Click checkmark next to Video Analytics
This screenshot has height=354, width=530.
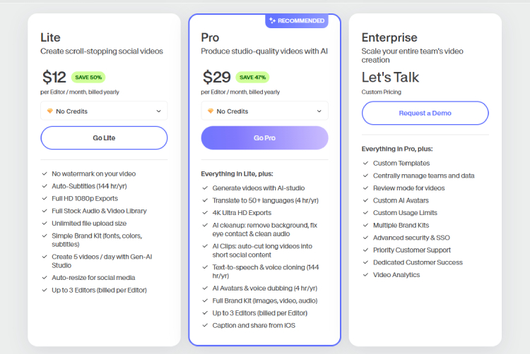point(365,275)
